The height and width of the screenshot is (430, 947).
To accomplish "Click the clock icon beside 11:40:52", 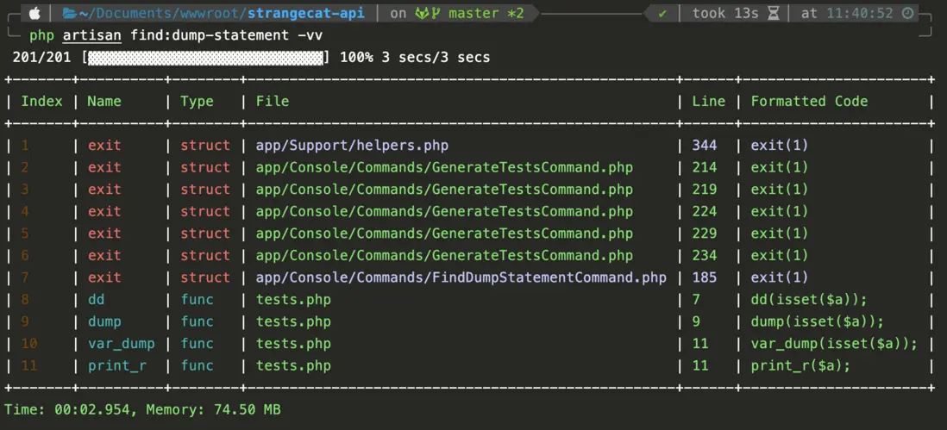I will (x=907, y=13).
